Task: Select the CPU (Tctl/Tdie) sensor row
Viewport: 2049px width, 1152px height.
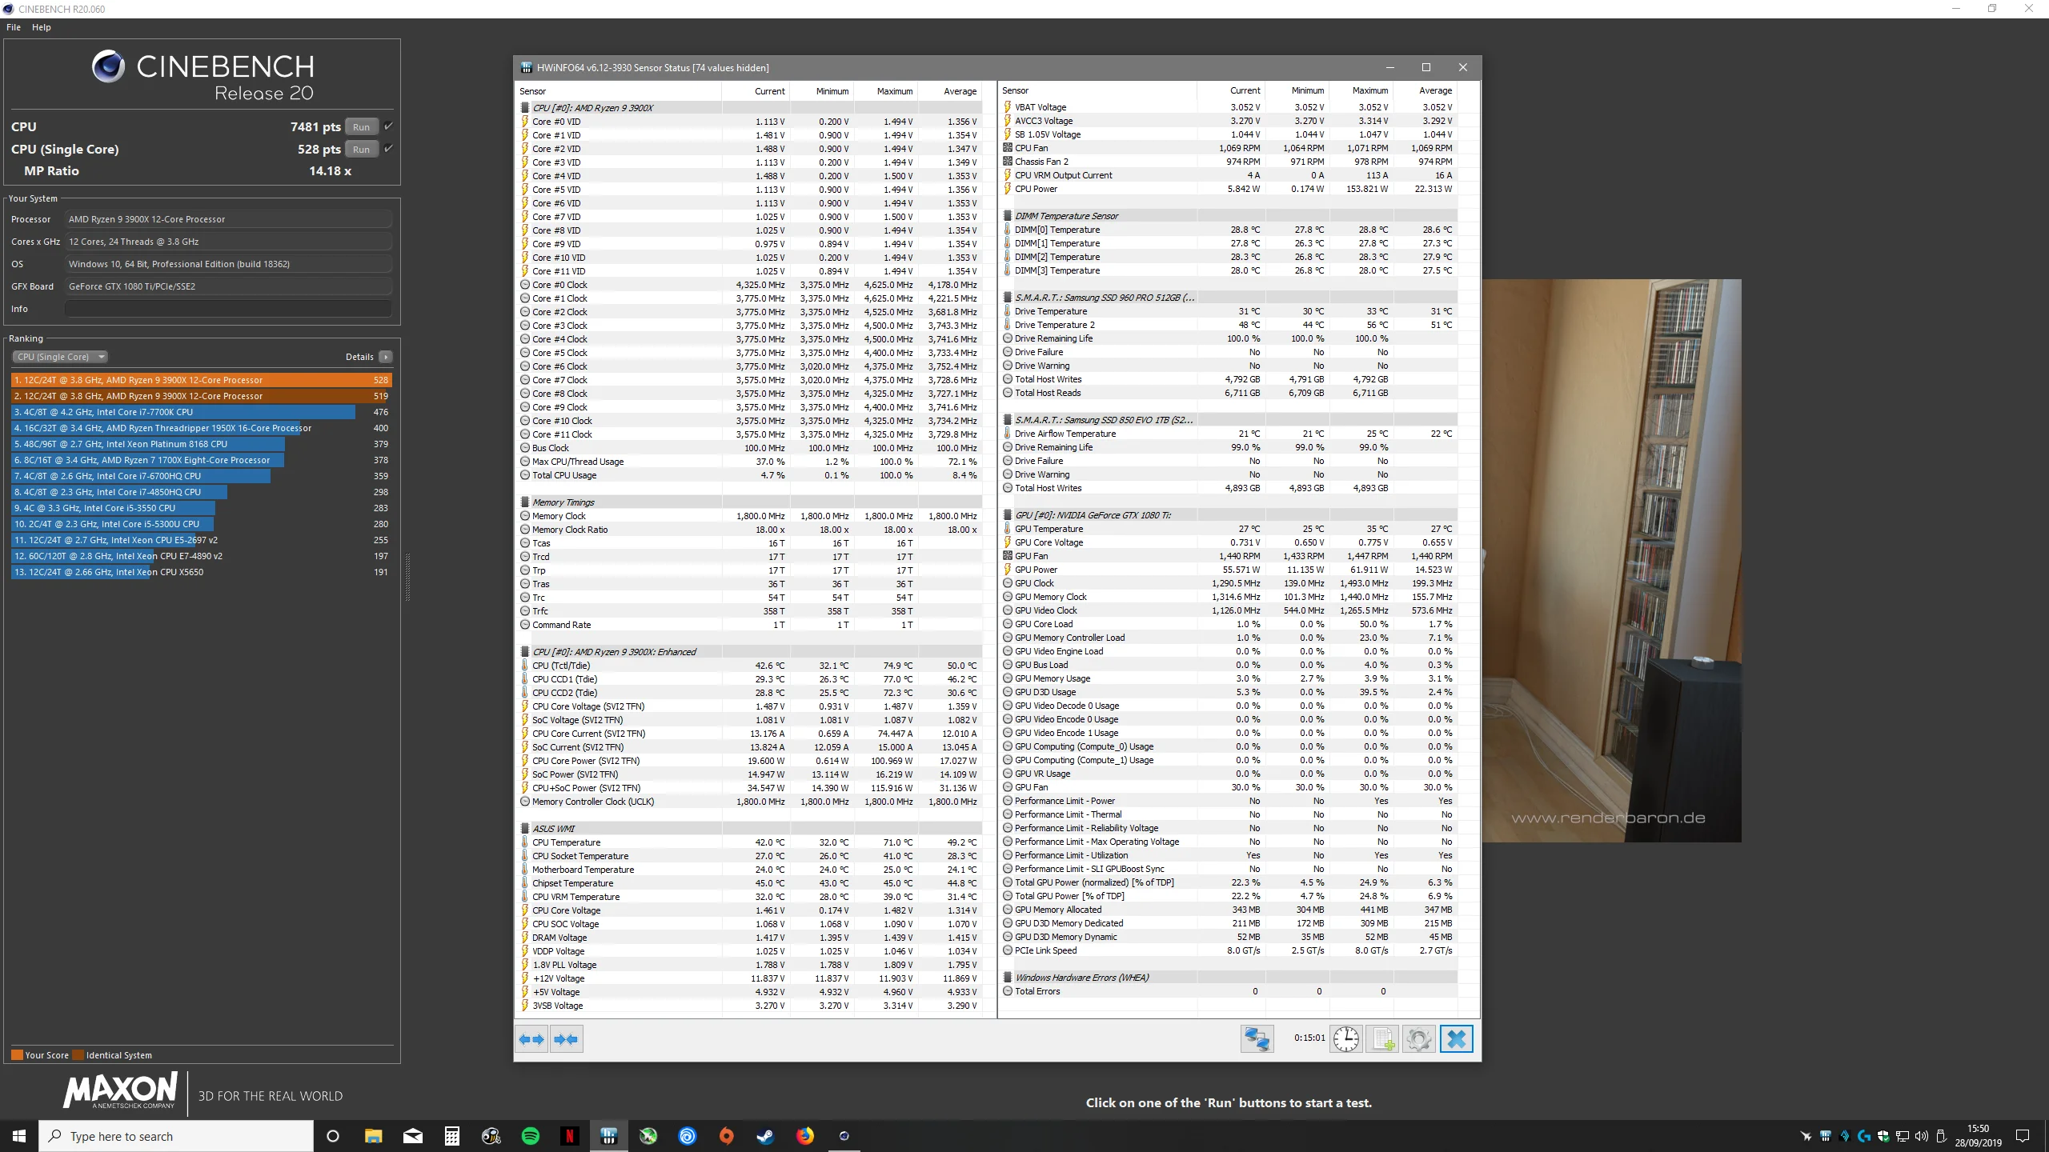Action: pos(750,666)
